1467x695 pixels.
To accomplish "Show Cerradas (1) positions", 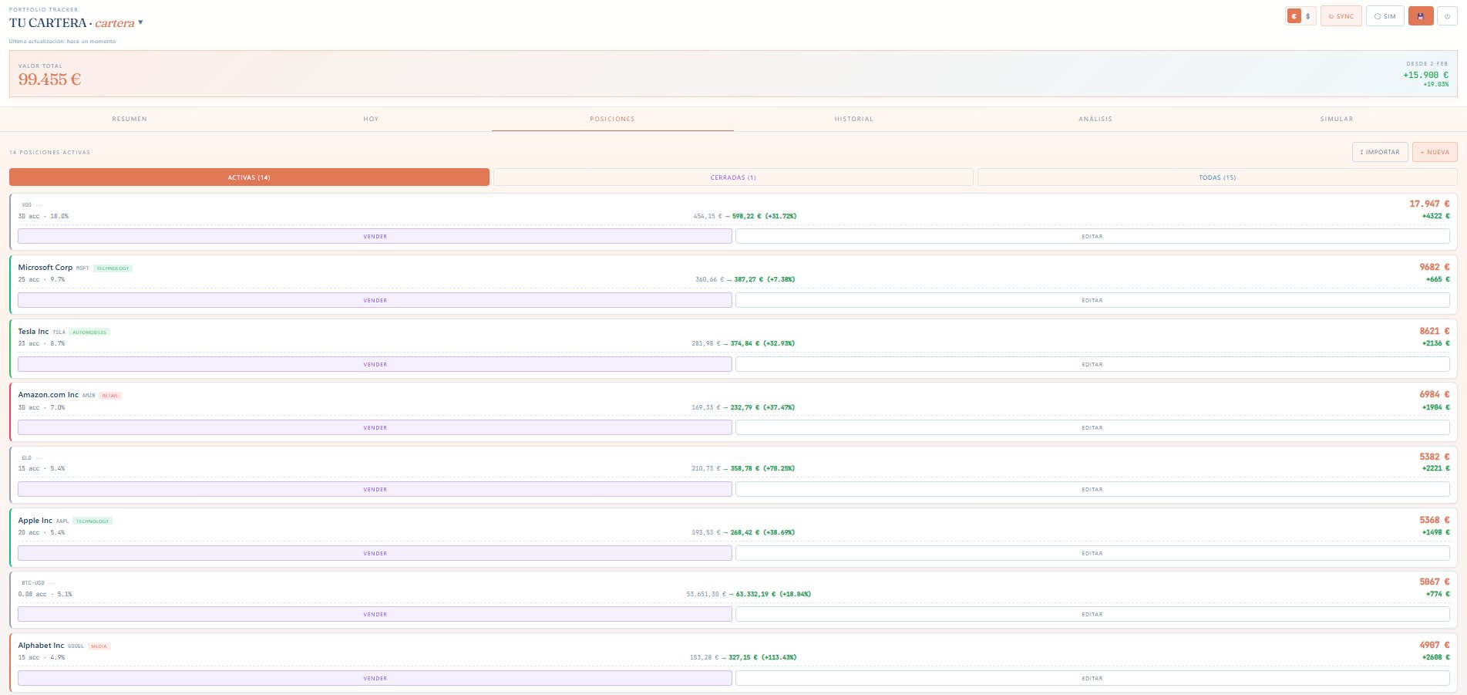I will 733,177.
